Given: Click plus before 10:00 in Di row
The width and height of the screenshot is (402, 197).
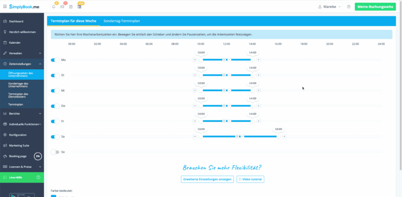Looking at the screenshot, I should 195,75.
